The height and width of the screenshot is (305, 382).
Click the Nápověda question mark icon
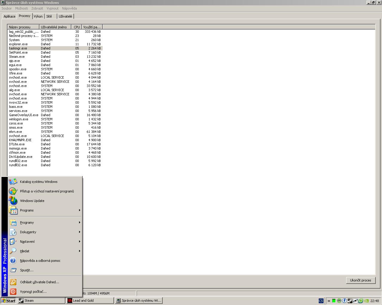[13, 261]
